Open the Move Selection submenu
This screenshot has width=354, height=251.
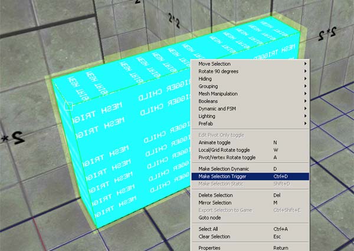click(215, 64)
